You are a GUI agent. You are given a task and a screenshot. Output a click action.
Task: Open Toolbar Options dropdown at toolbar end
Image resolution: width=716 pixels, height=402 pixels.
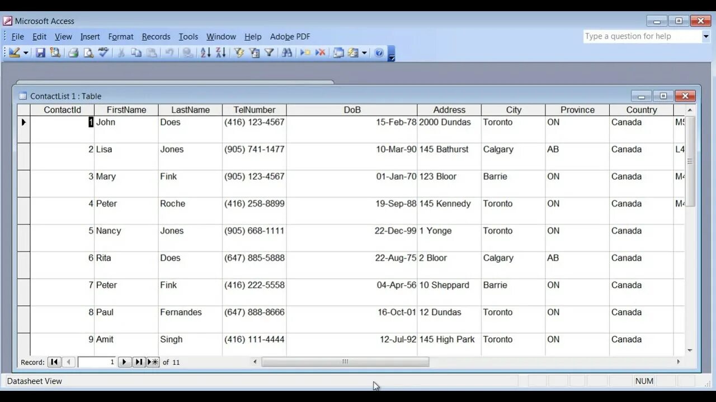click(x=392, y=54)
